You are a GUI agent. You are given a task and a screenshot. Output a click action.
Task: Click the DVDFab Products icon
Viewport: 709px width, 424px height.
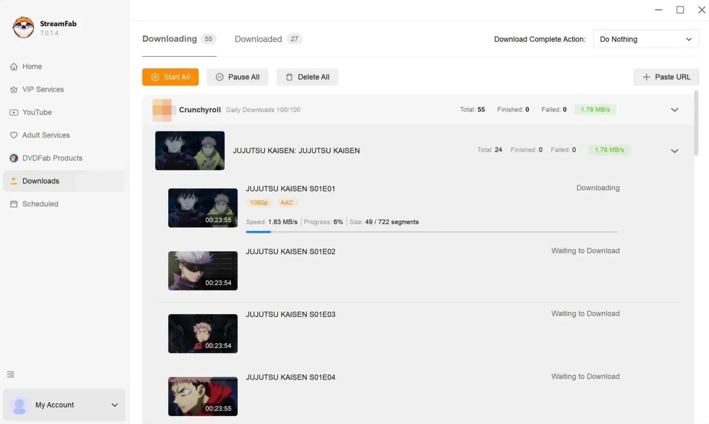pos(14,158)
